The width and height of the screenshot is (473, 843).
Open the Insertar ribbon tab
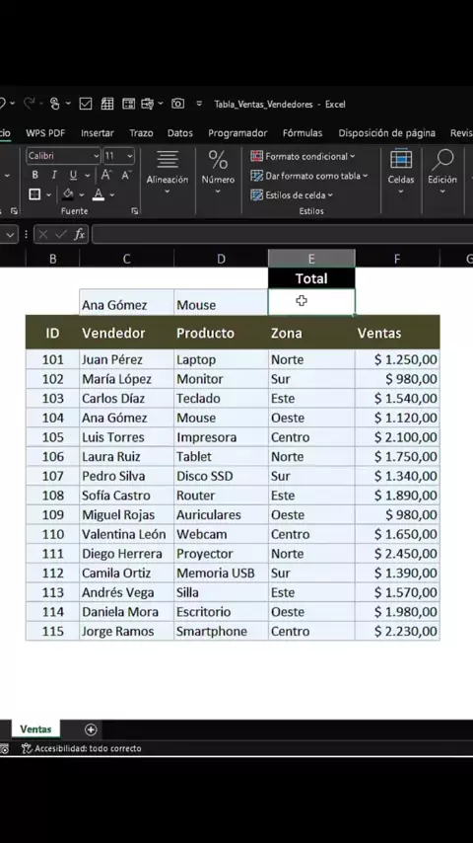tap(98, 133)
